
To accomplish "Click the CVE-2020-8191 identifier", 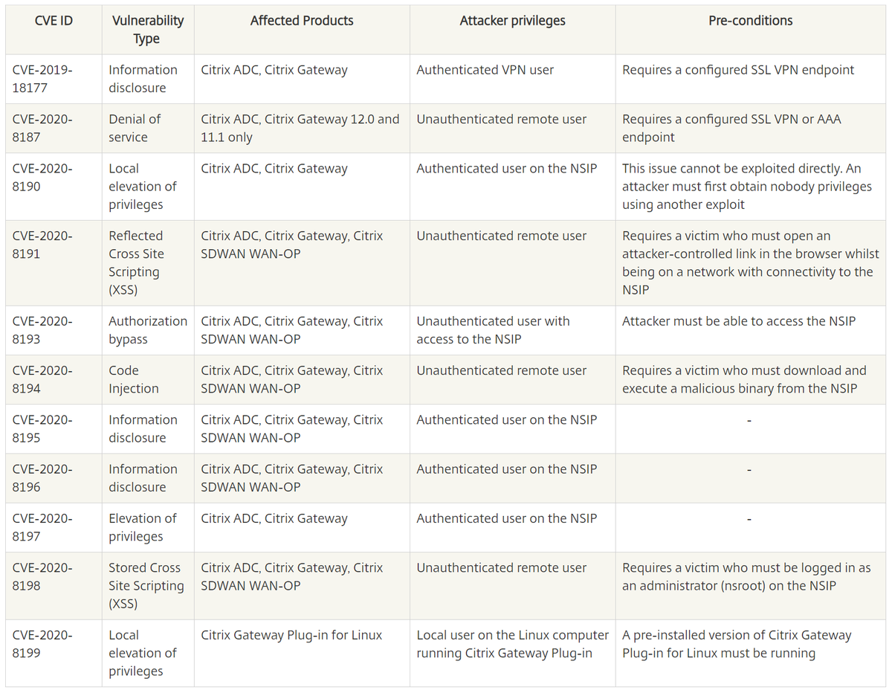I will [42, 245].
